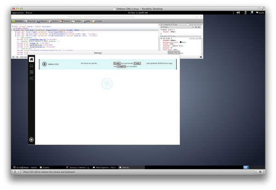Open the user menu in the Debian panel
The height and width of the screenshot is (190, 276).
click(x=260, y=13)
